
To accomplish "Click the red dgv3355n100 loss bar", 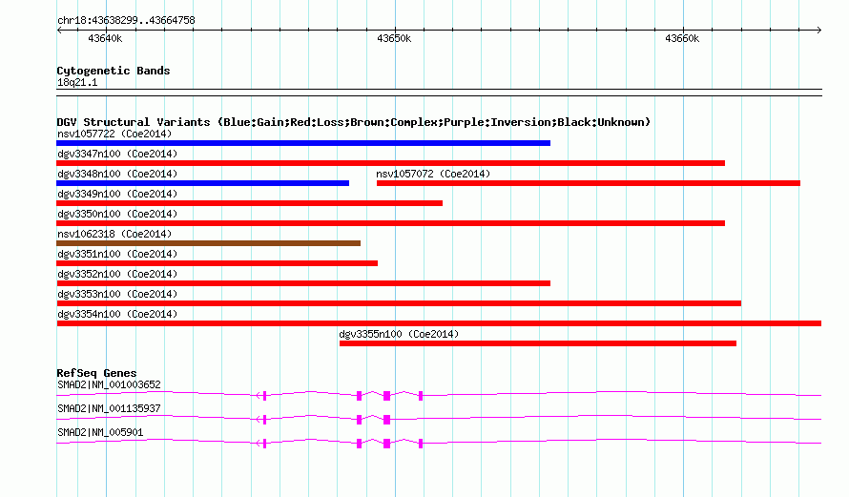I will pyautogui.click(x=538, y=343).
